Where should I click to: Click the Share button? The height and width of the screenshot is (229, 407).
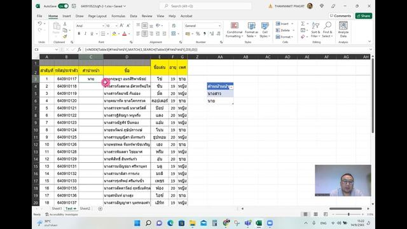tap(364, 16)
